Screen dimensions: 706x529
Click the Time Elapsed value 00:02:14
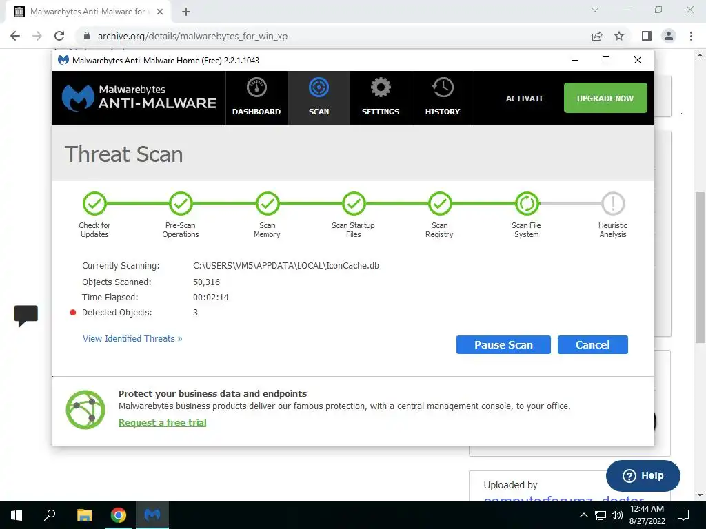(211, 298)
